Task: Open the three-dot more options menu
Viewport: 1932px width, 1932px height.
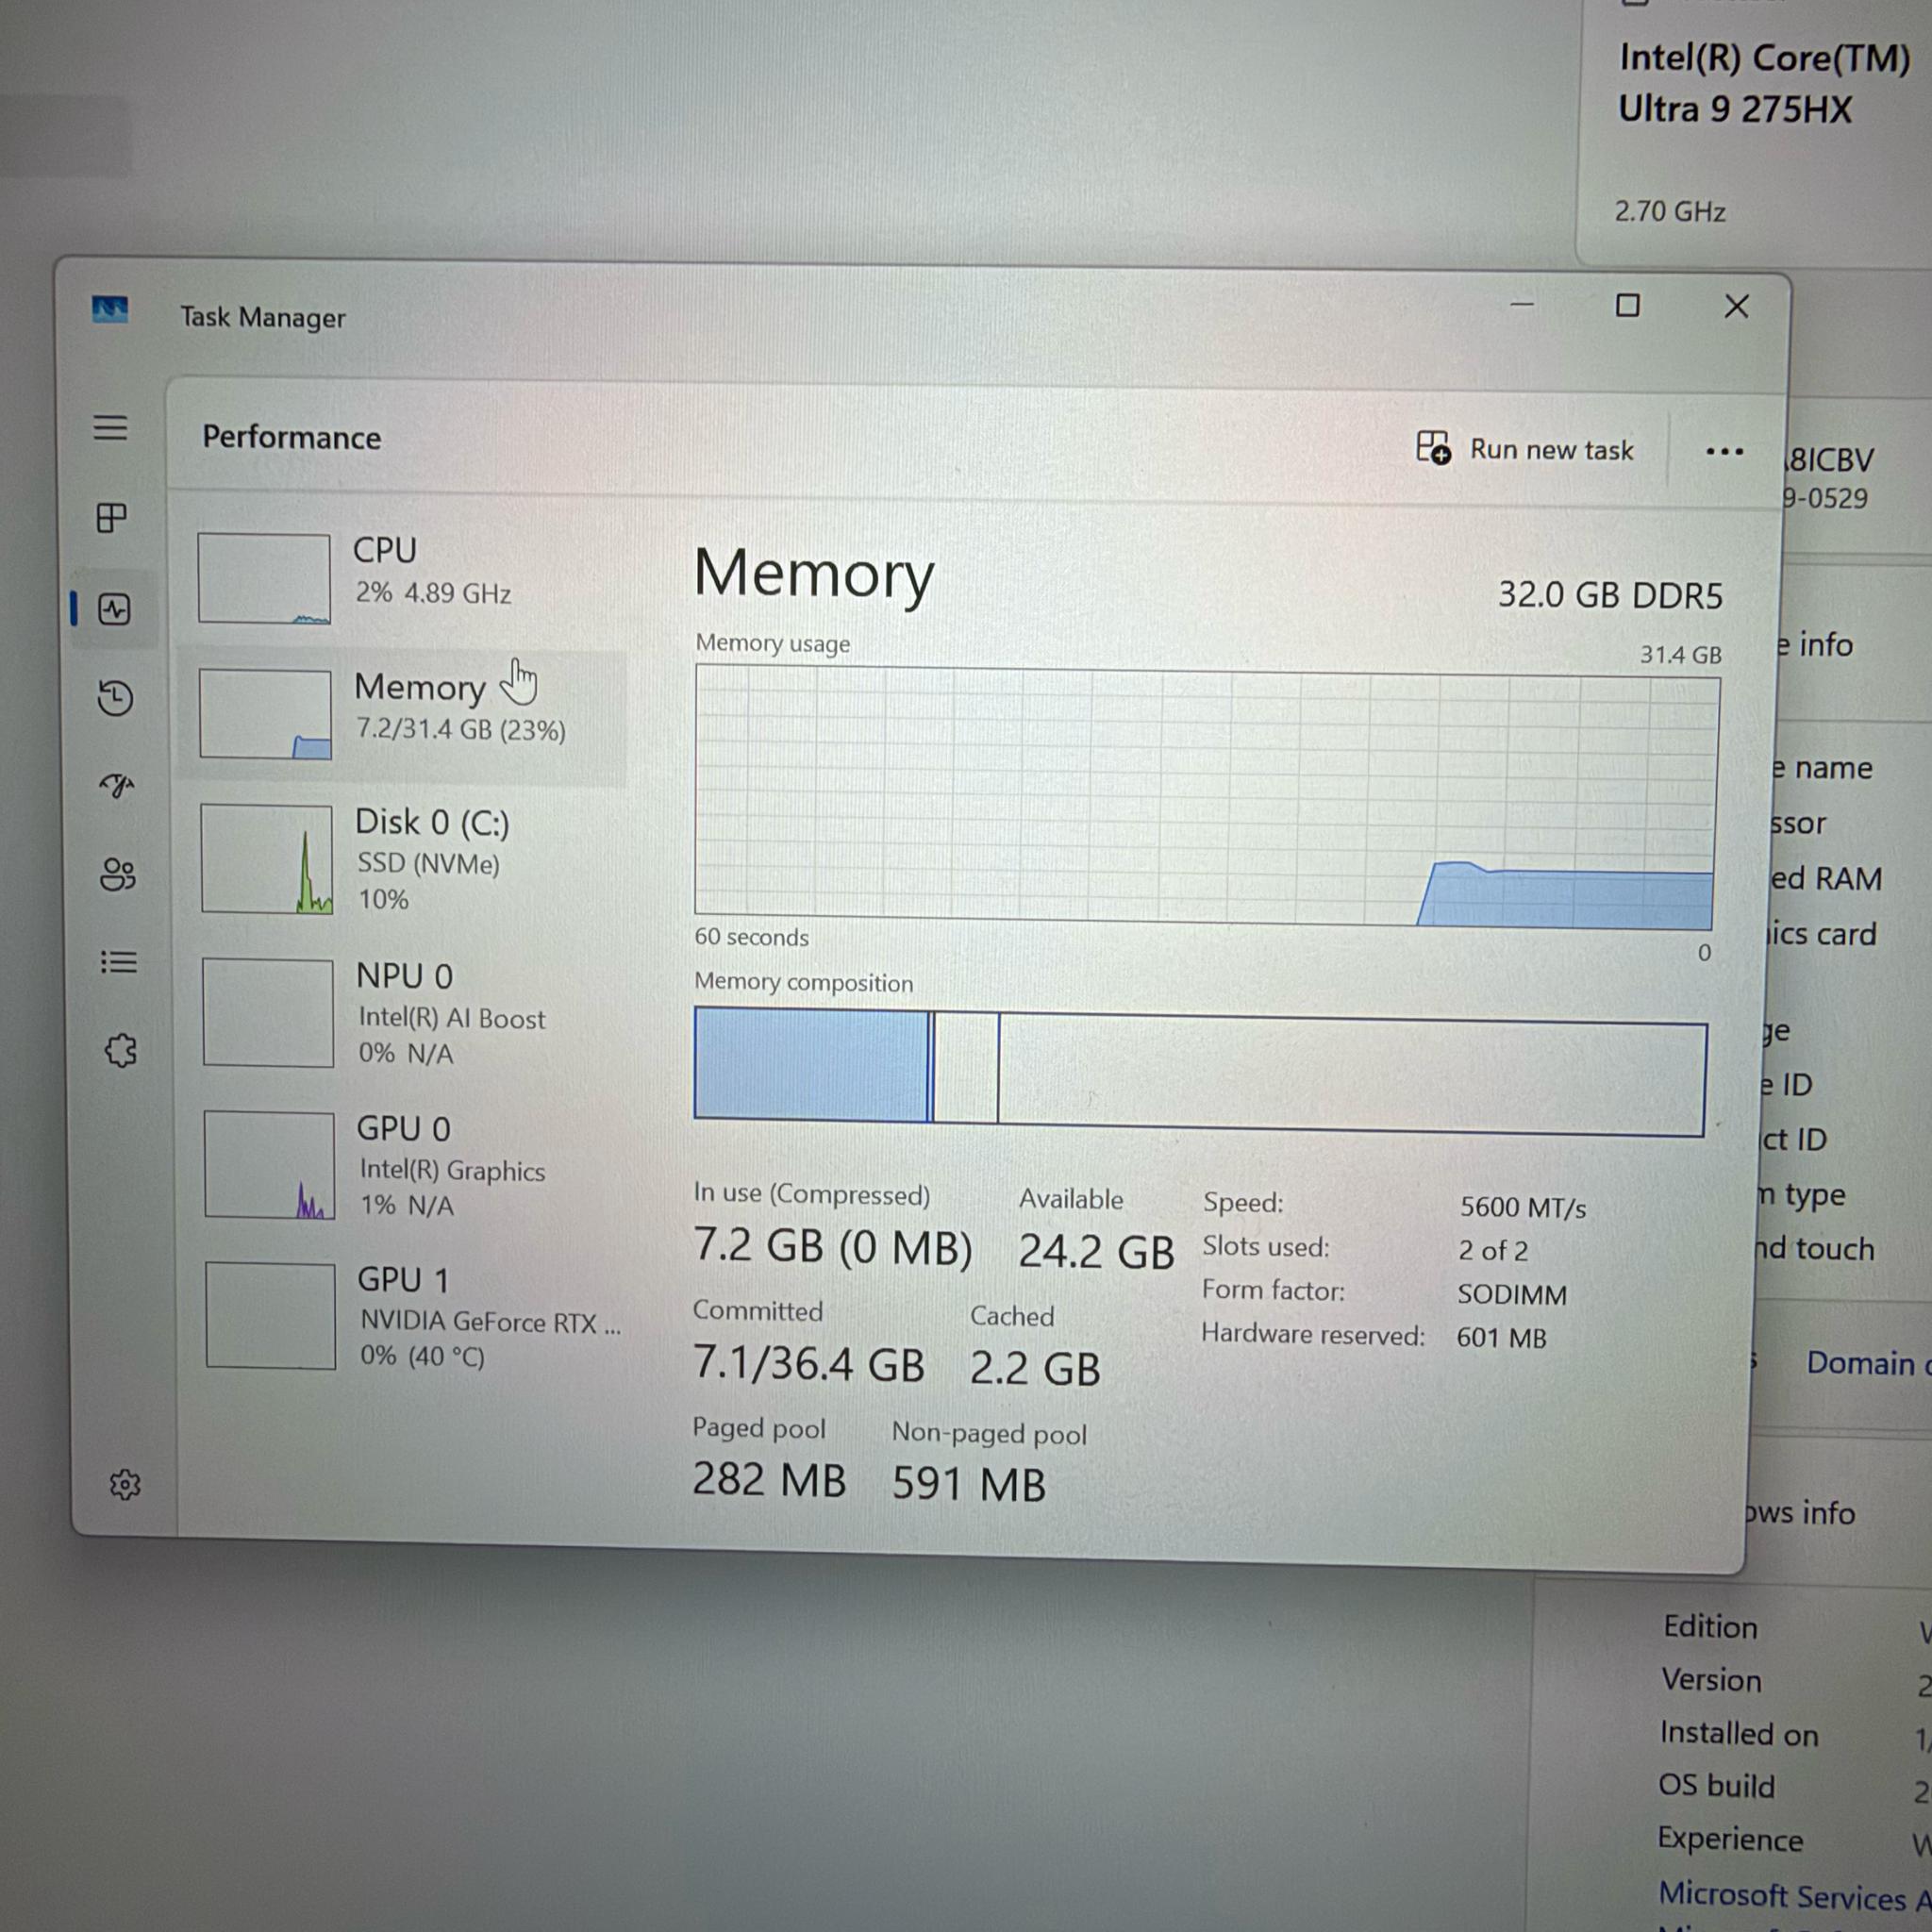Action: click(x=1724, y=452)
